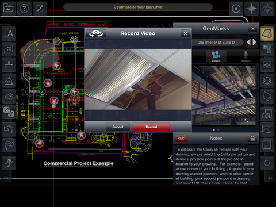The image size is (276, 207).
Task: Switch to the Audios tab
Action: point(246,56)
